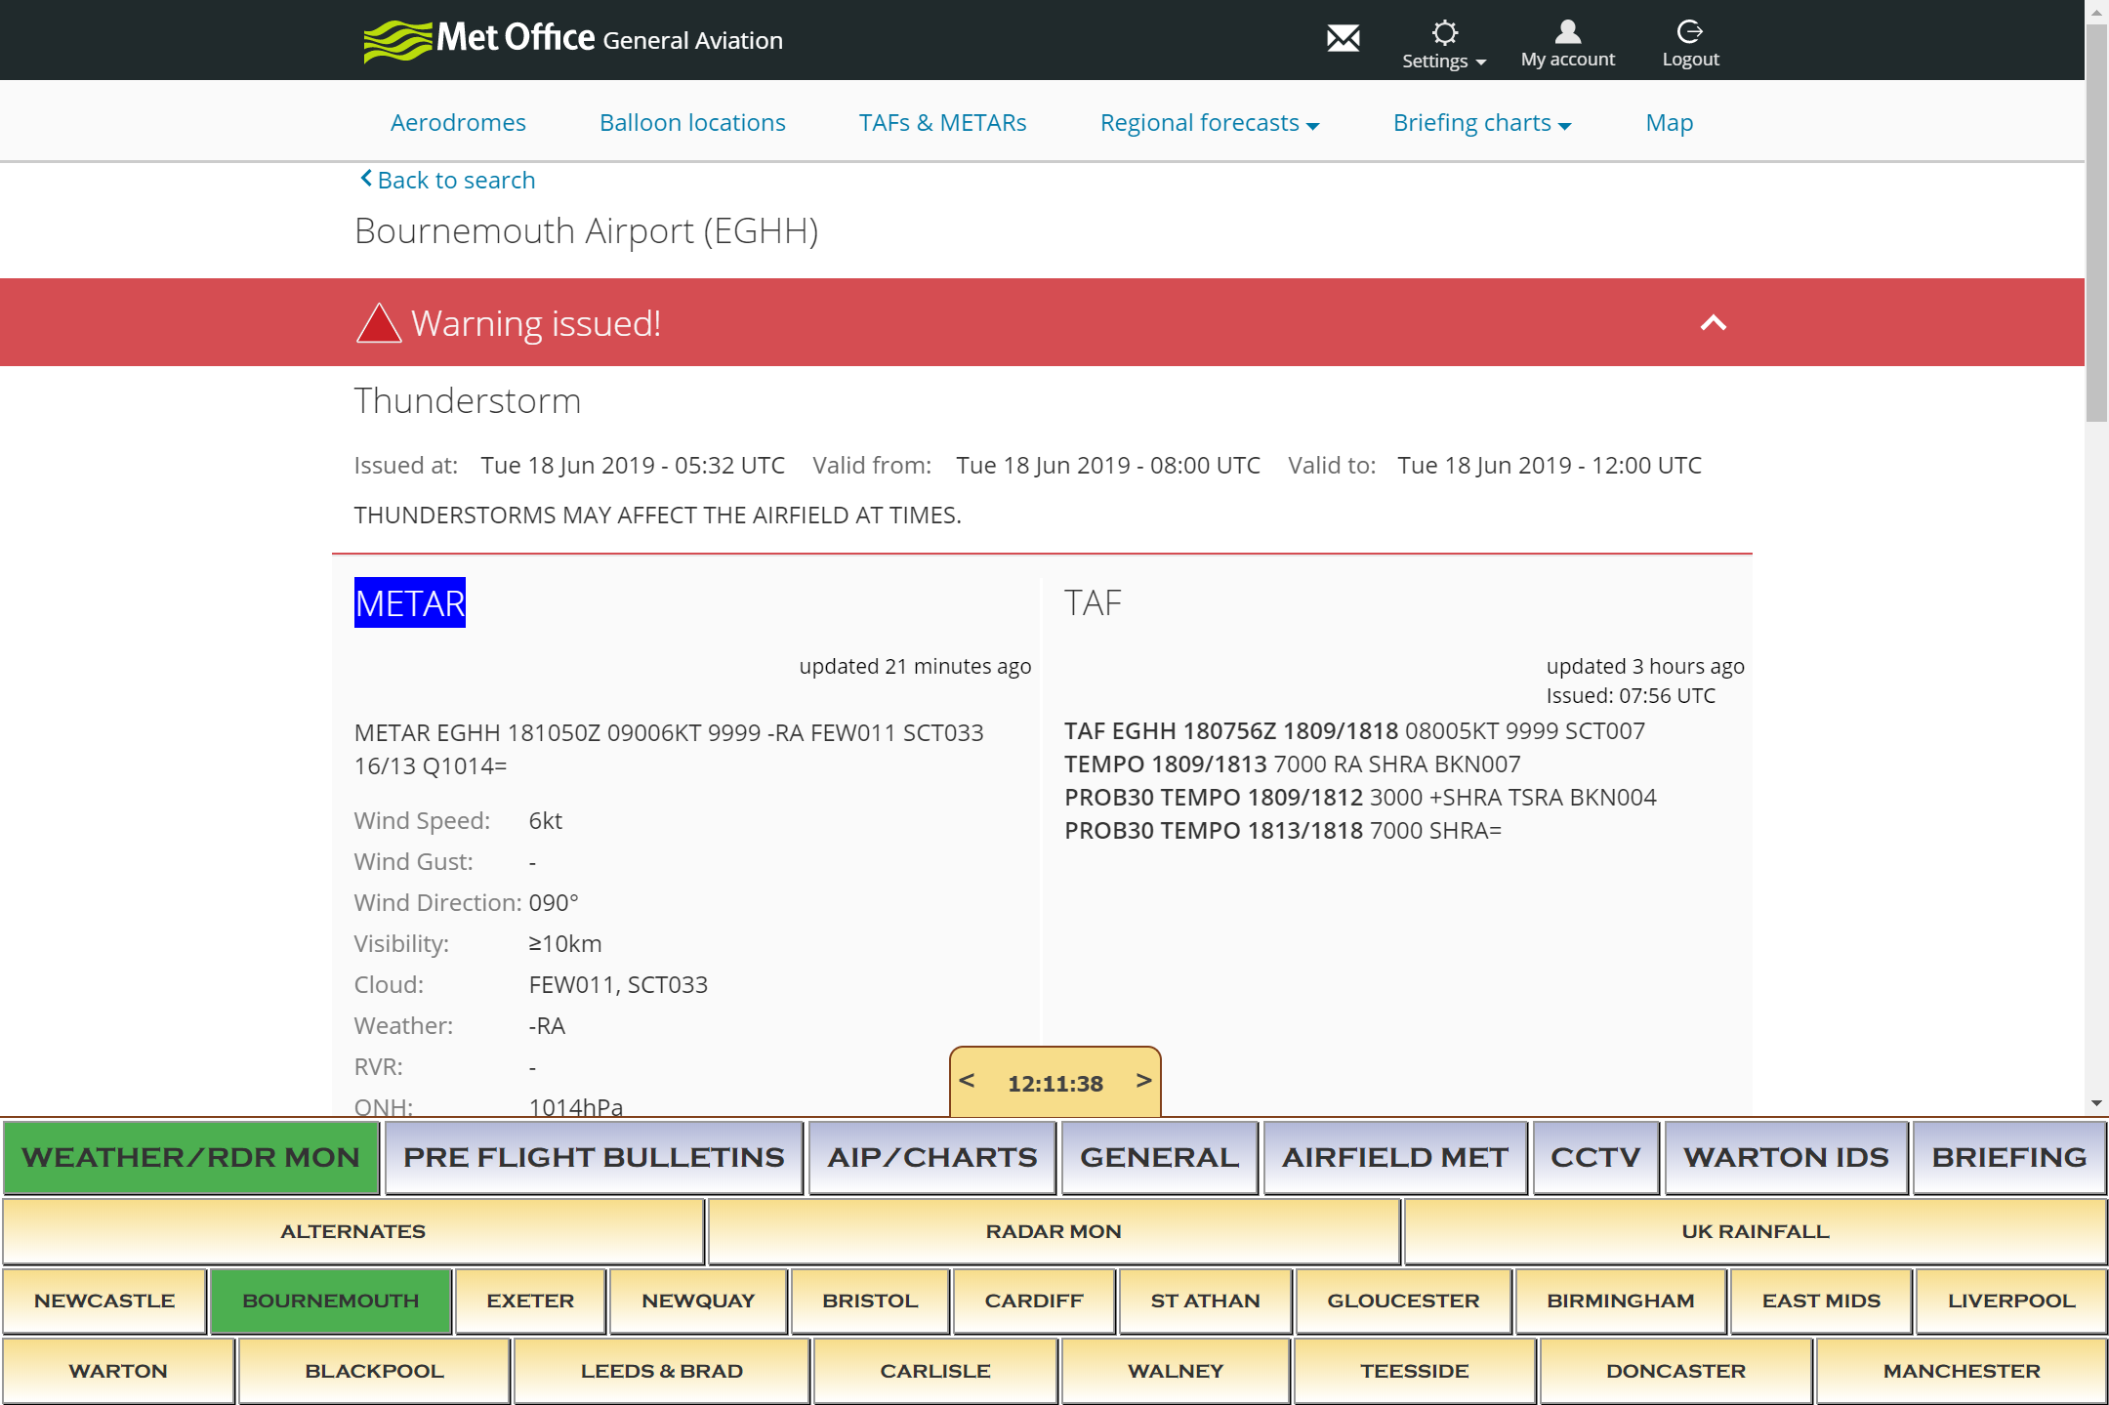2109x1405 pixels.
Task: Select the WEATHER/RDR MON tab
Action: pyautogui.click(x=191, y=1158)
